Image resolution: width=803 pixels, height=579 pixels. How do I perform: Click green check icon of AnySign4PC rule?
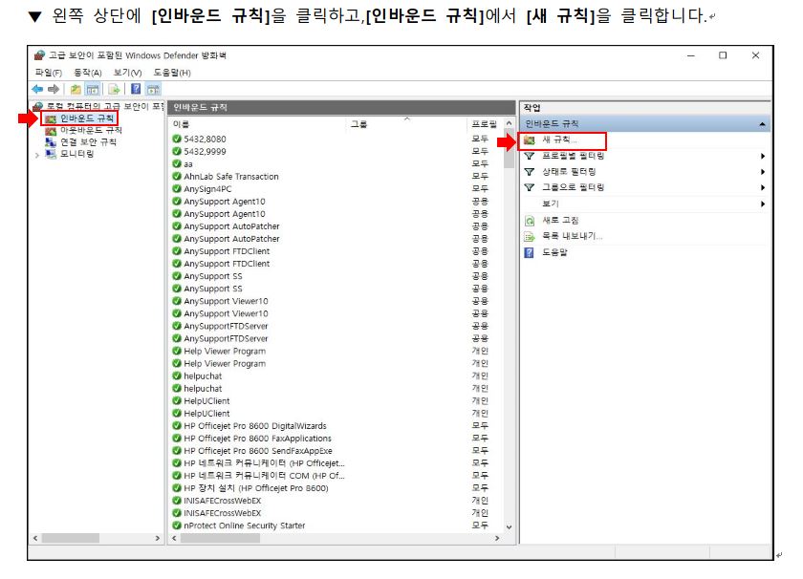click(x=177, y=188)
